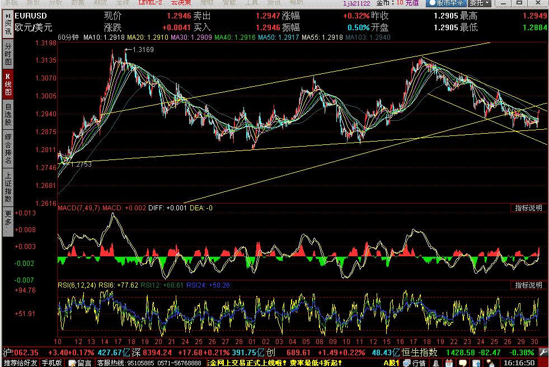Click the 推荐给好友 button

pos(20,363)
